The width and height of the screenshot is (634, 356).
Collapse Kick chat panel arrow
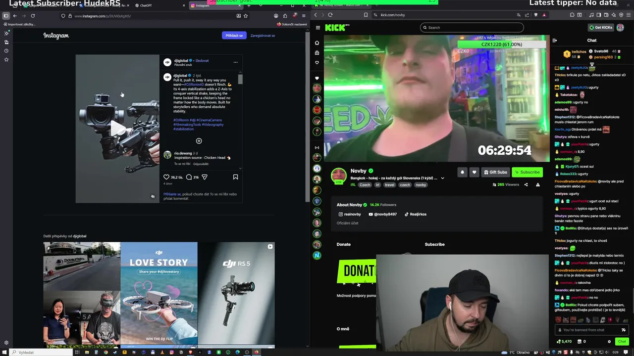[x=555, y=40]
